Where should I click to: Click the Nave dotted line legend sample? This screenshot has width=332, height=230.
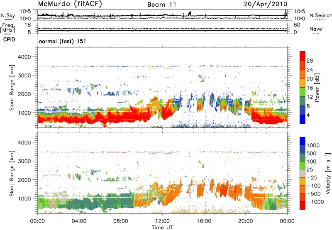point(316,33)
